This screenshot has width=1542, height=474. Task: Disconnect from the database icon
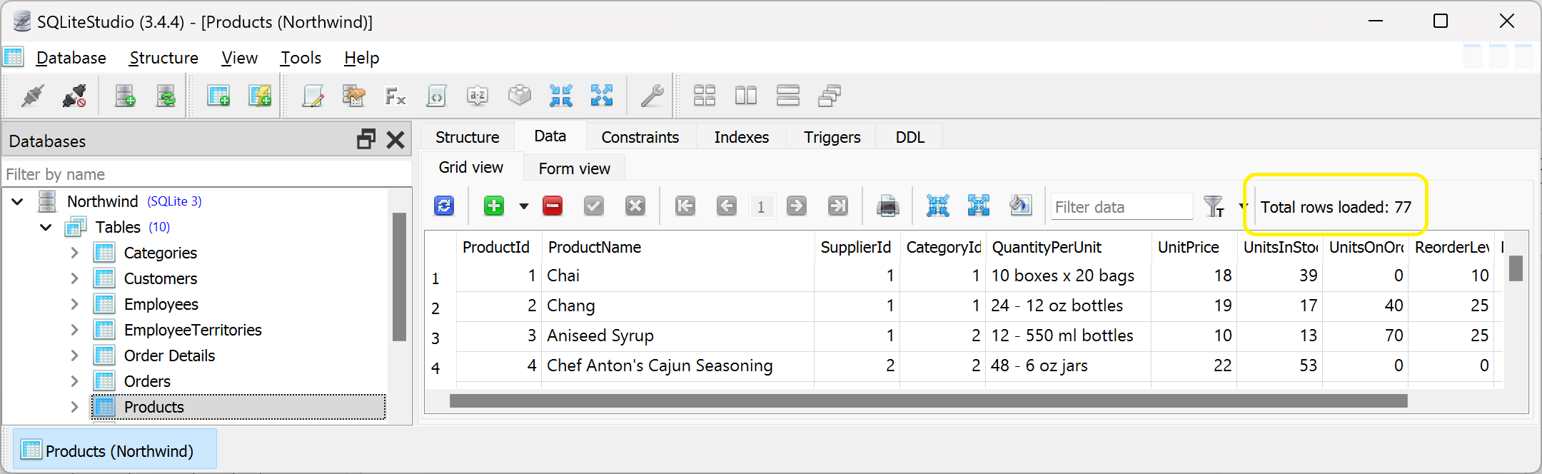pyautogui.click(x=74, y=95)
